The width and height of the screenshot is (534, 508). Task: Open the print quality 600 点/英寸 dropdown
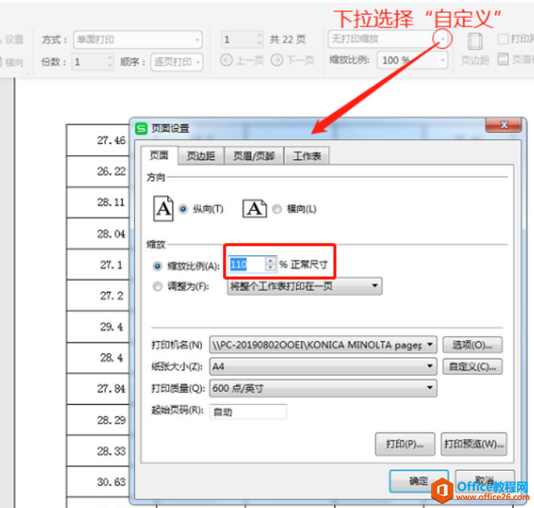pyautogui.click(x=323, y=388)
